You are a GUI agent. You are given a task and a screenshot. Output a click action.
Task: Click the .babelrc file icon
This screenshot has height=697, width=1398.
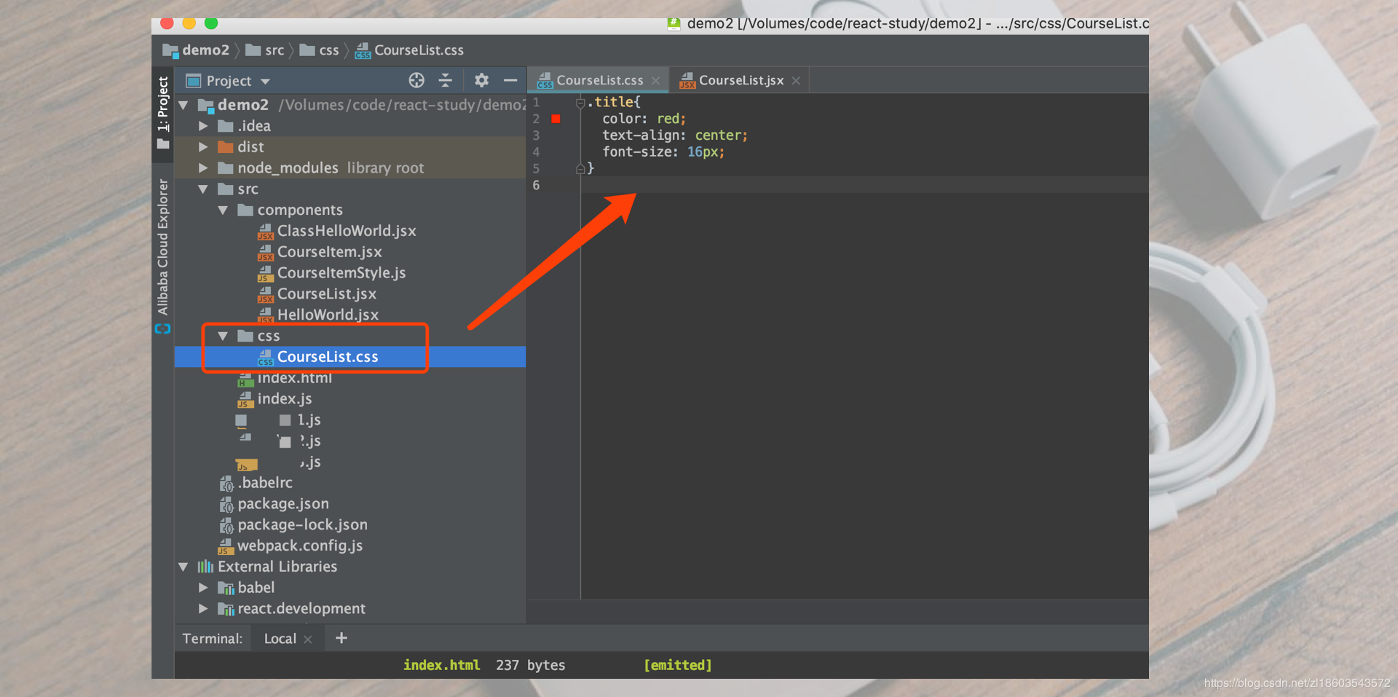coord(226,484)
